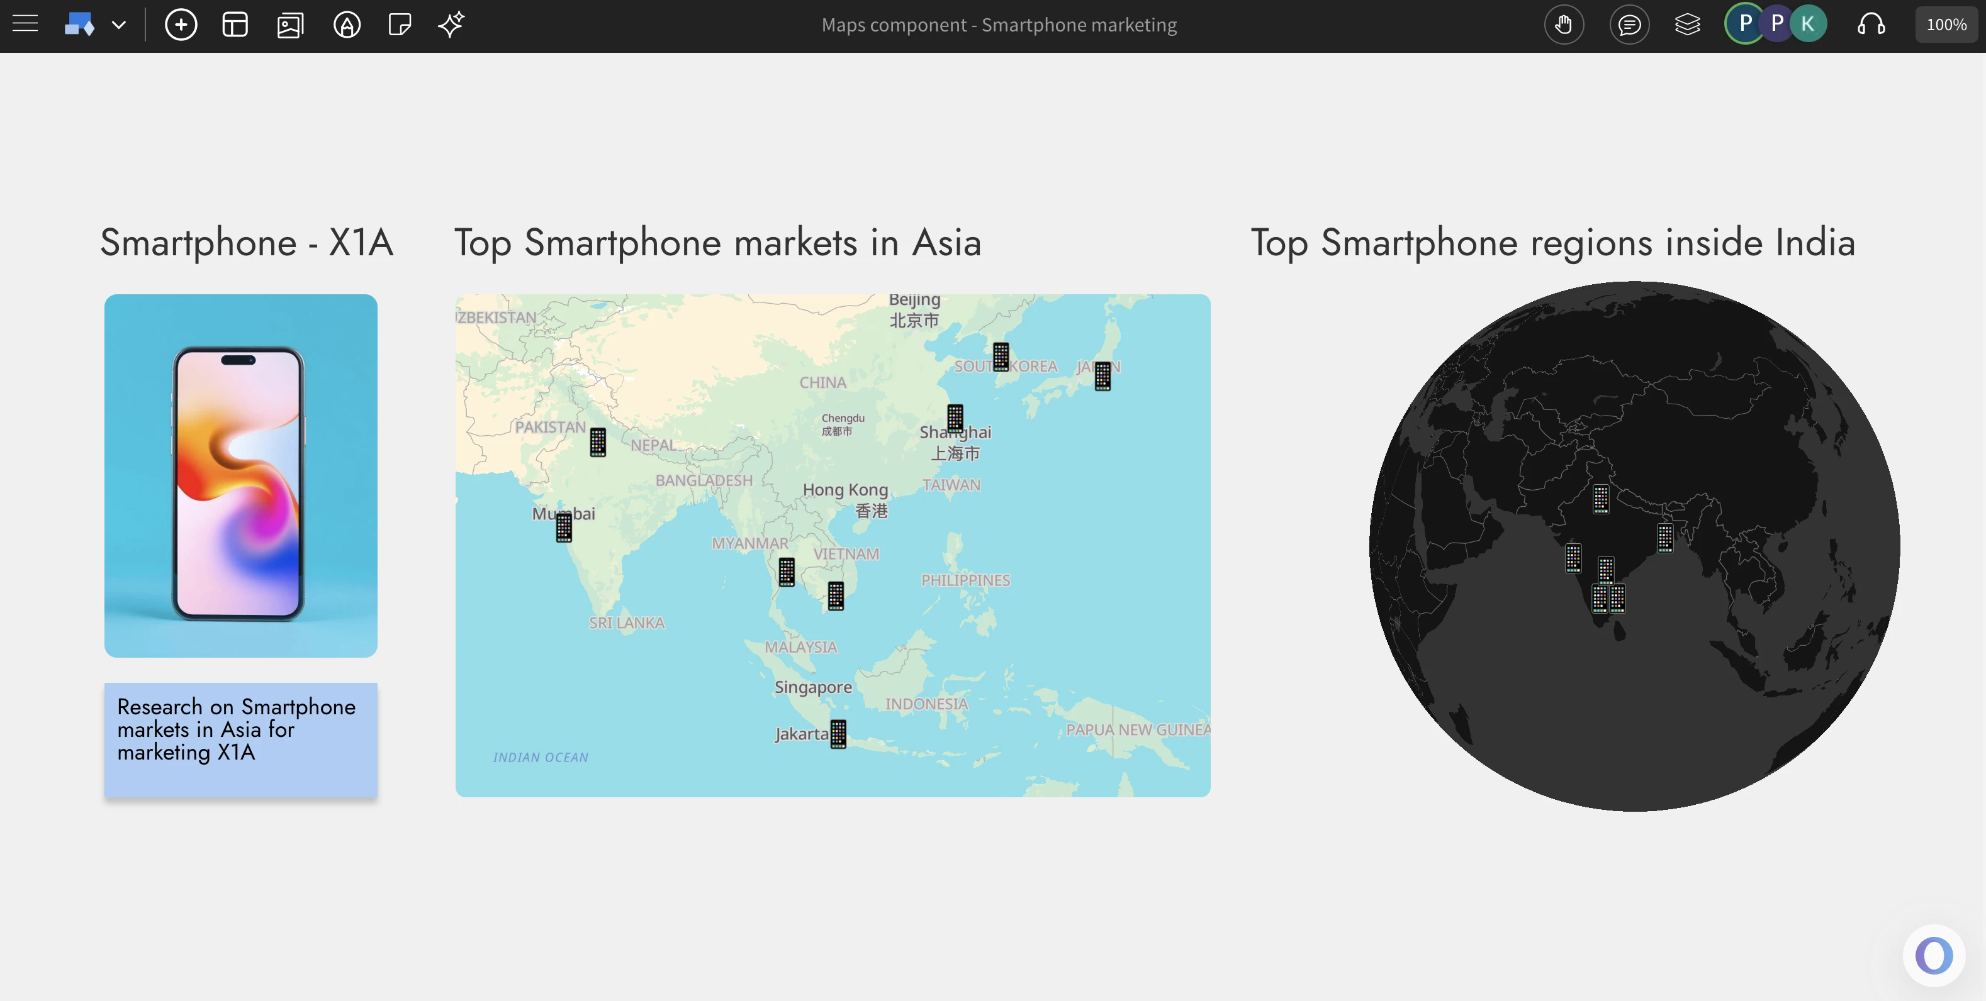Image resolution: width=1986 pixels, height=1001 pixels.
Task: Expand the shapes tool dropdown arrow
Action: coord(119,25)
